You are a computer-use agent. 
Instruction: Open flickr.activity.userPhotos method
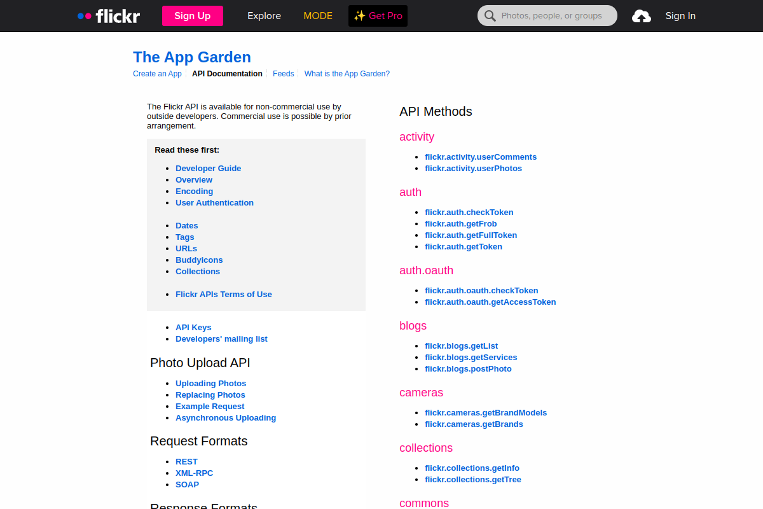point(474,169)
